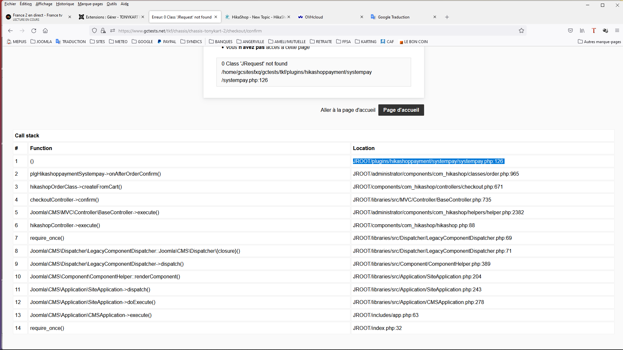Click the home icon in toolbar
Image resolution: width=623 pixels, height=350 pixels.
pyautogui.click(x=45, y=31)
